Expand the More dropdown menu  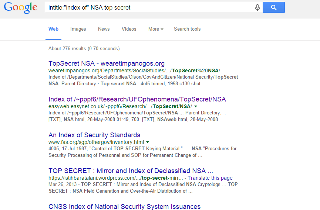(156, 29)
